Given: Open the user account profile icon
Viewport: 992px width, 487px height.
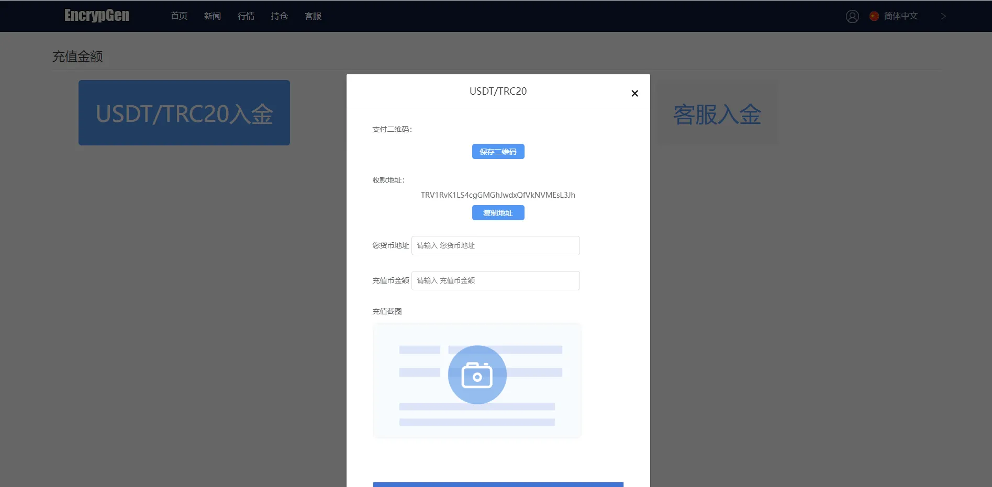Looking at the screenshot, I should click(852, 16).
